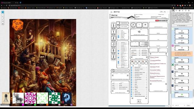Click the Send button in chat
The width and height of the screenshot is (194, 109).
click(x=188, y=105)
